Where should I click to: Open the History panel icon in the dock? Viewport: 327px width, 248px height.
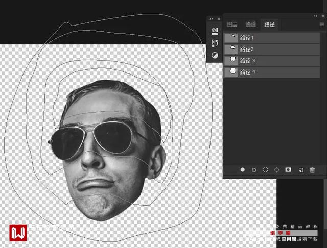tap(215, 43)
